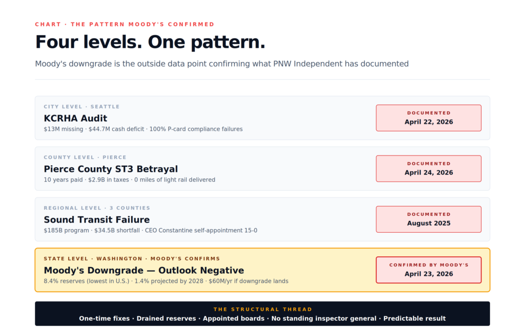Select the 10 years paid details line
This screenshot has width=525, height=332.
pyautogui.click(x=129, y=180)
